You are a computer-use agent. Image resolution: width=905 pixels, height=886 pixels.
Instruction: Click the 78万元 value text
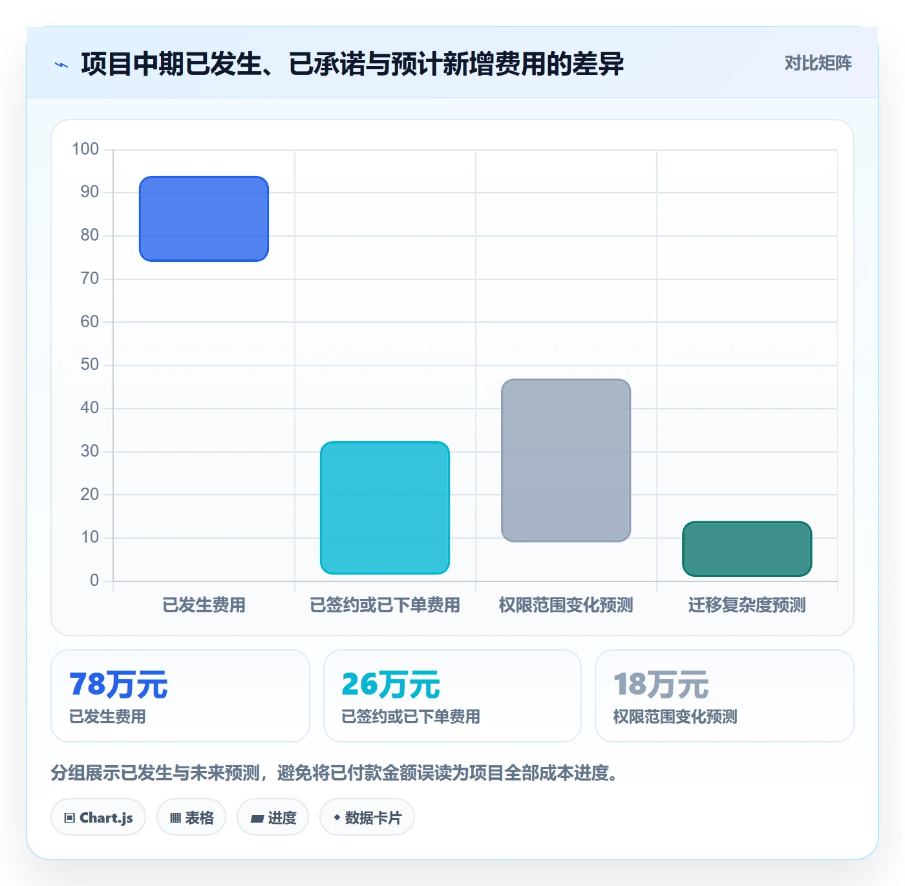(118, 684)
